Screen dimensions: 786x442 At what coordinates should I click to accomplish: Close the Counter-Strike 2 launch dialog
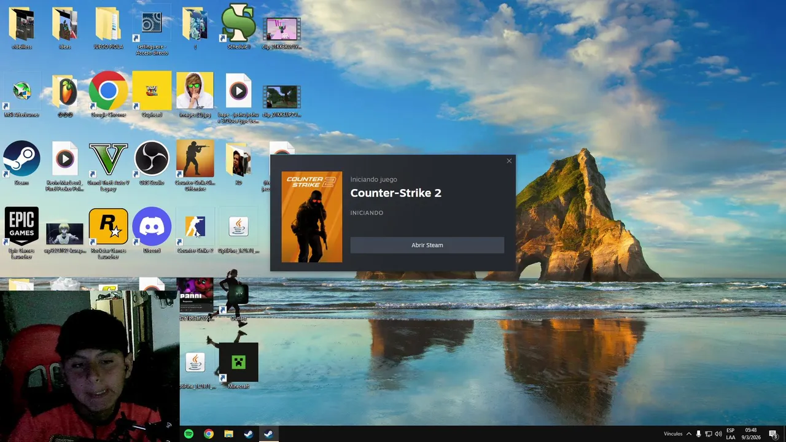pos(509,161)
